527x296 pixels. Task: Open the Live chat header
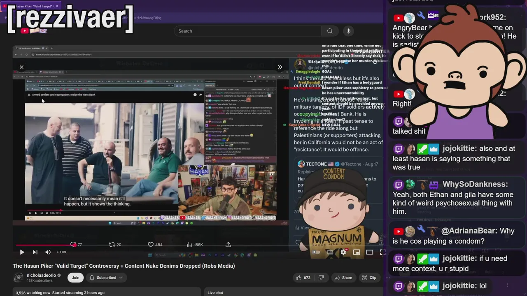click(x=215, y=293)
